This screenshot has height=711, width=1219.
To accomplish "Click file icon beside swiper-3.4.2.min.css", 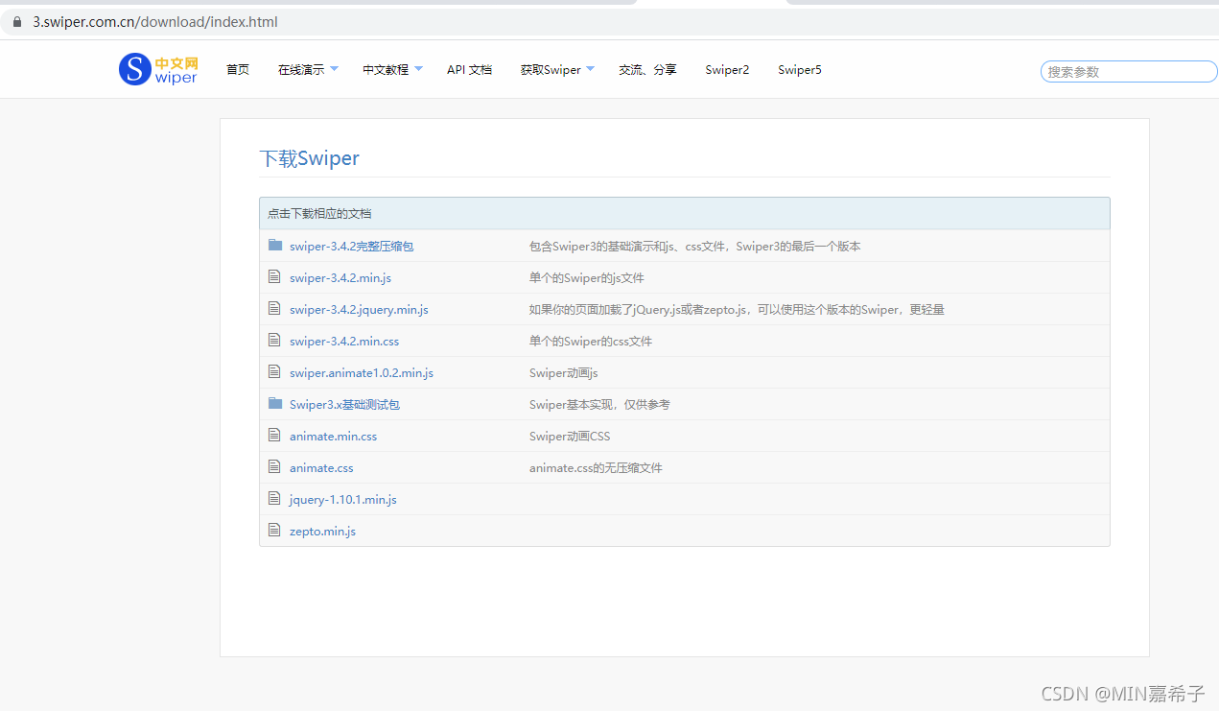I will [274, 341].
